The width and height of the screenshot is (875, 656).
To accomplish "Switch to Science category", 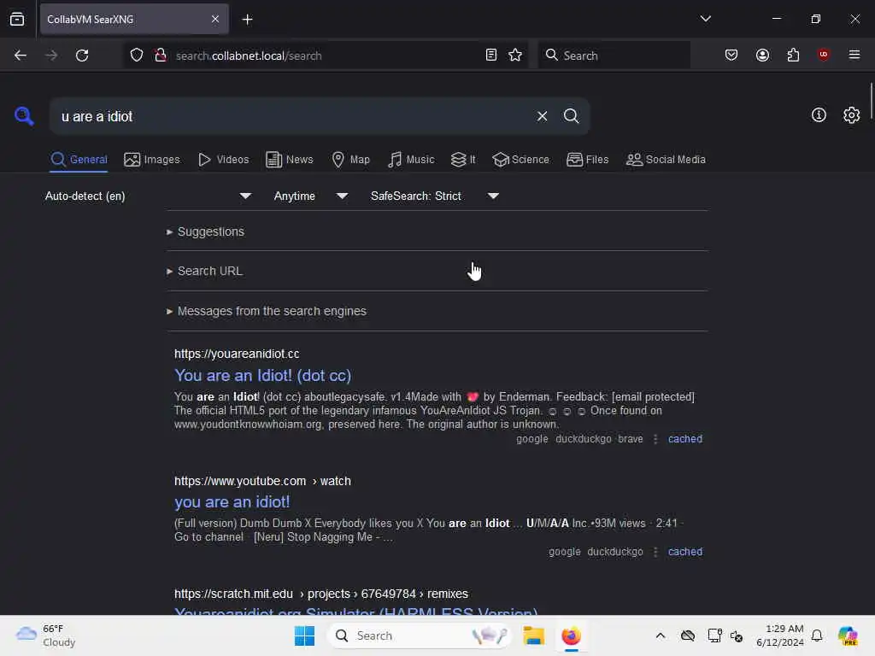I will pyautogui.click(x=520, y=160).
